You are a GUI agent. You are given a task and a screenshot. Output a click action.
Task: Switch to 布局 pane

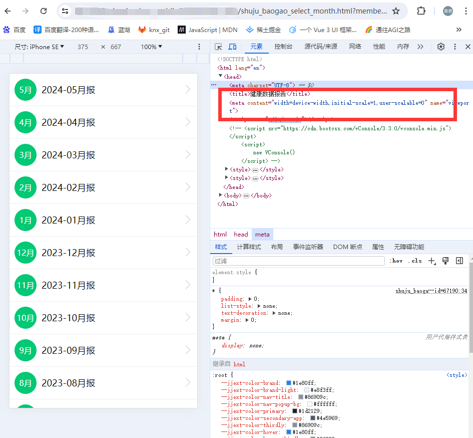pos(277,247)
